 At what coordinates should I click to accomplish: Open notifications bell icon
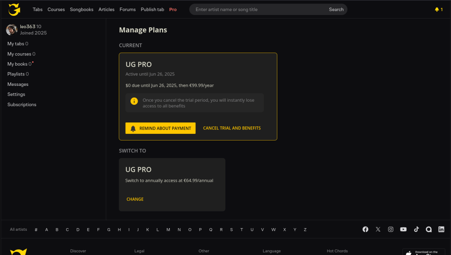(x=437, y=9)
